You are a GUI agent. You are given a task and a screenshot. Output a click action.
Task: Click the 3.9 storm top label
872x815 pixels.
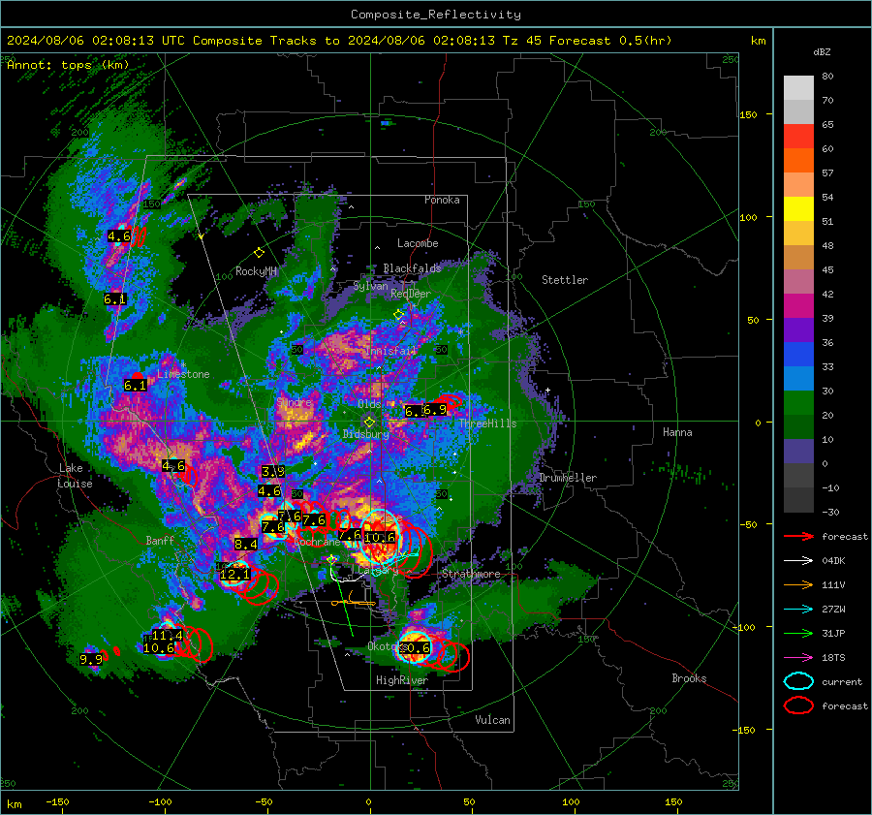click(273, 472)
